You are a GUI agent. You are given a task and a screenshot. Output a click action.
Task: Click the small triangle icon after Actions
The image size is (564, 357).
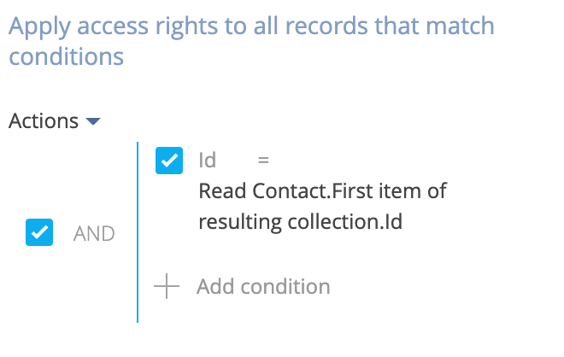[93, 122]
